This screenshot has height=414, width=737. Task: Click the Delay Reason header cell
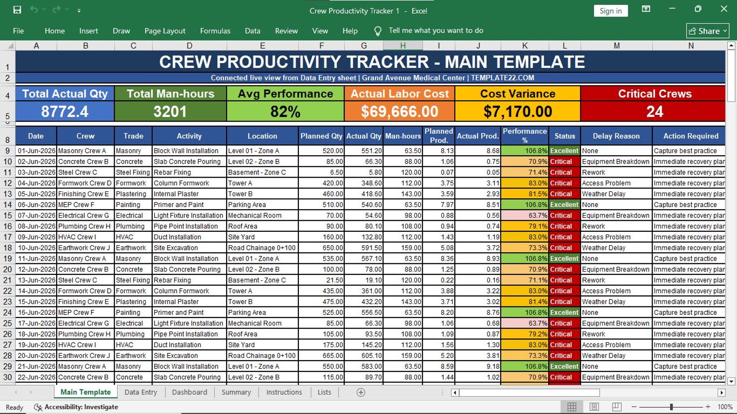(616, 136)
